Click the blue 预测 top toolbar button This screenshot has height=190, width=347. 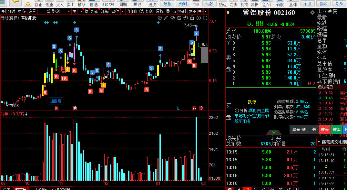click(183, 4)
